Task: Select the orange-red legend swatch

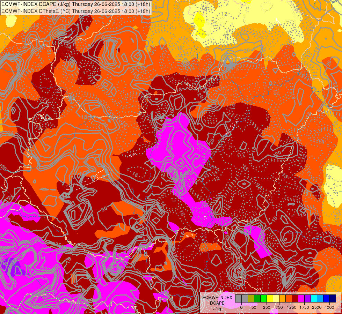Action: [x=289, y=299]
